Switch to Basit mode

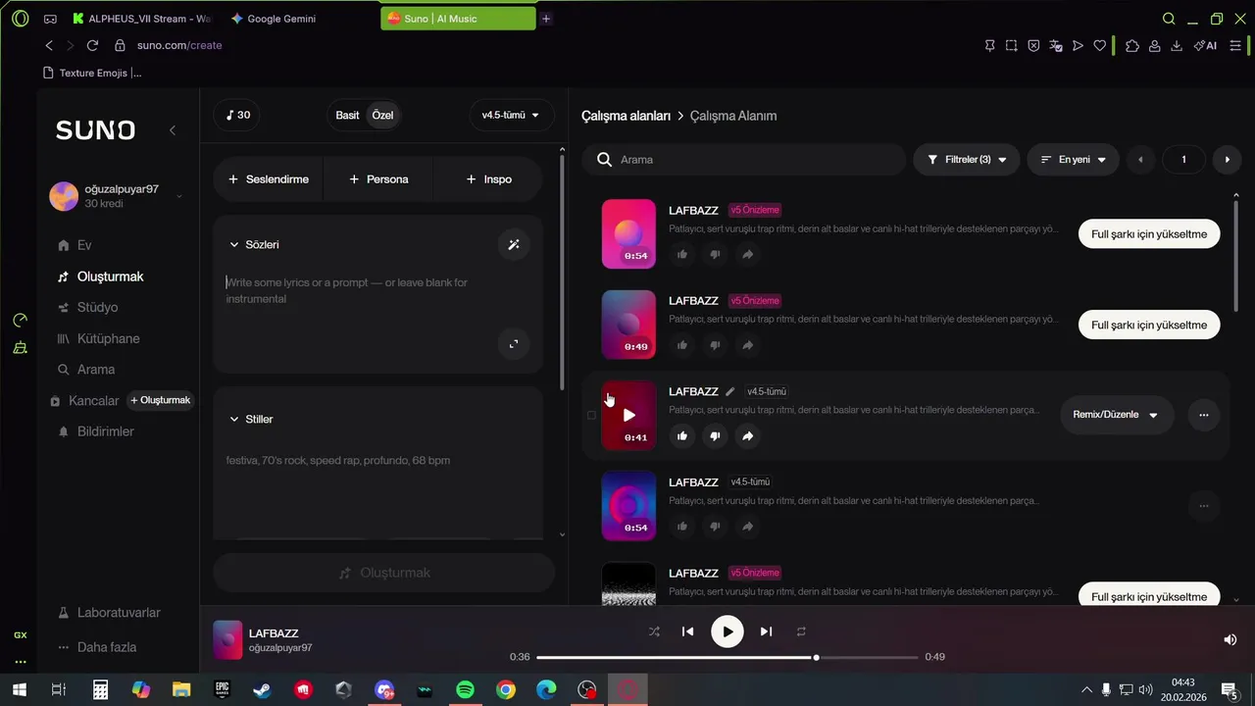tap(348, 115)
